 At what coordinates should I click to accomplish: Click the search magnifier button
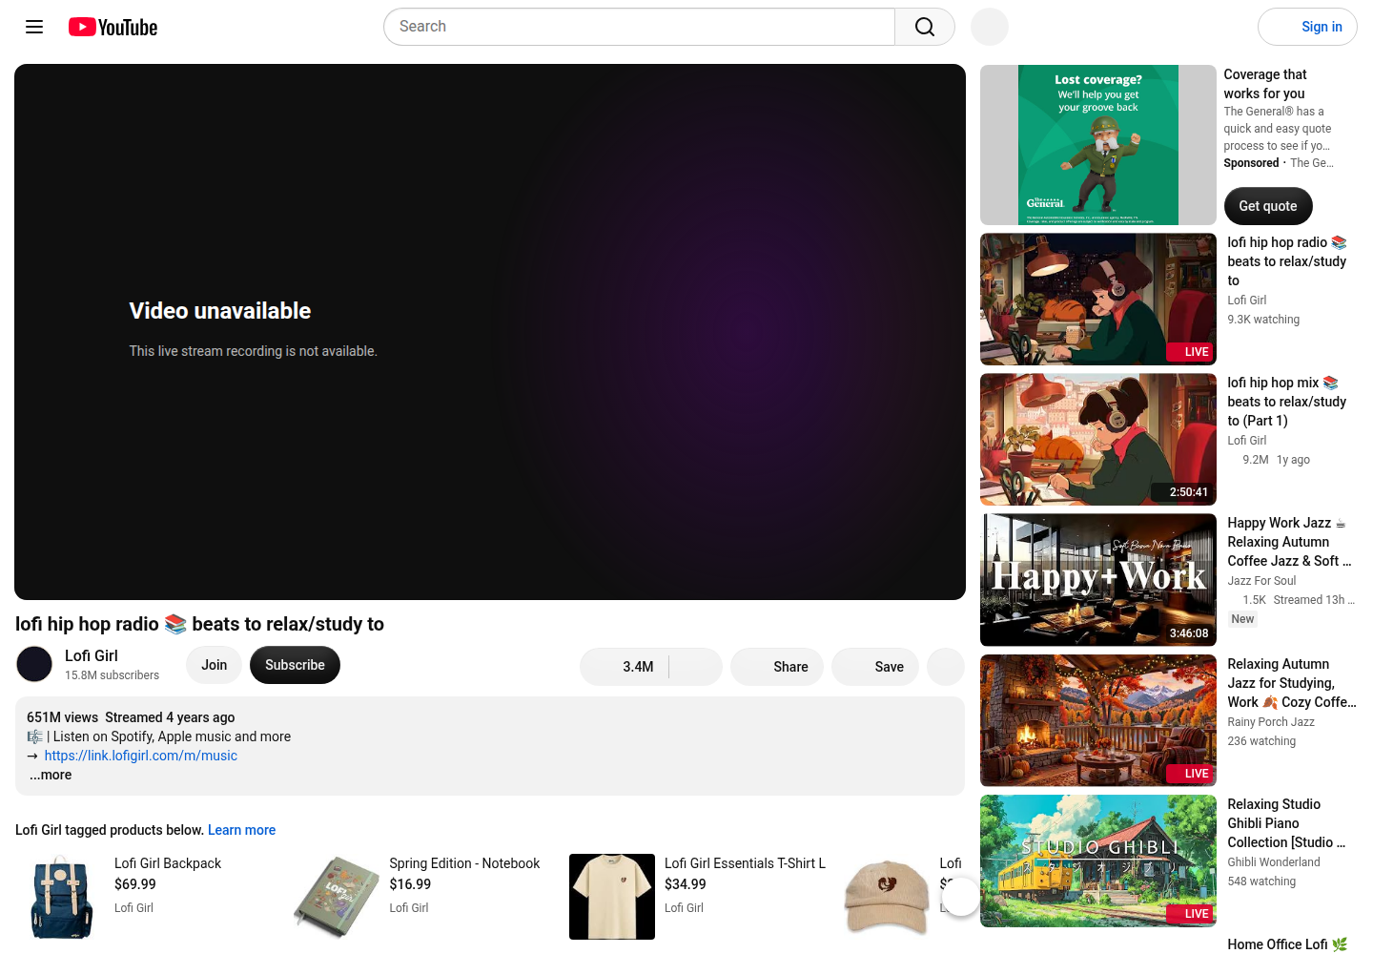tap(925, 27)
